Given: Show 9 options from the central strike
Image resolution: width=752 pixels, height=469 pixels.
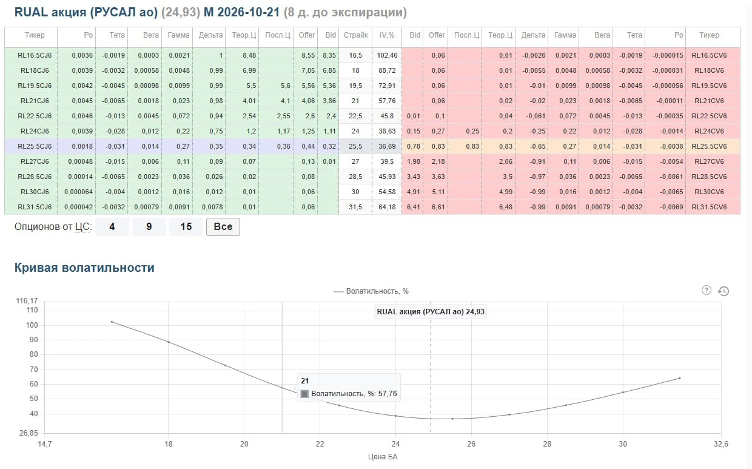Looking at the screenshot, I should [x=149, y=227].
